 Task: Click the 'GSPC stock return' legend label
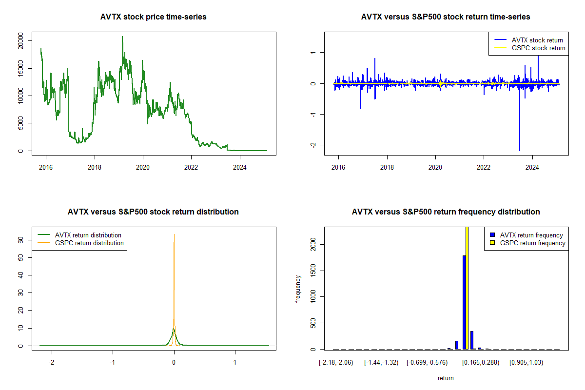pos(538,48)
